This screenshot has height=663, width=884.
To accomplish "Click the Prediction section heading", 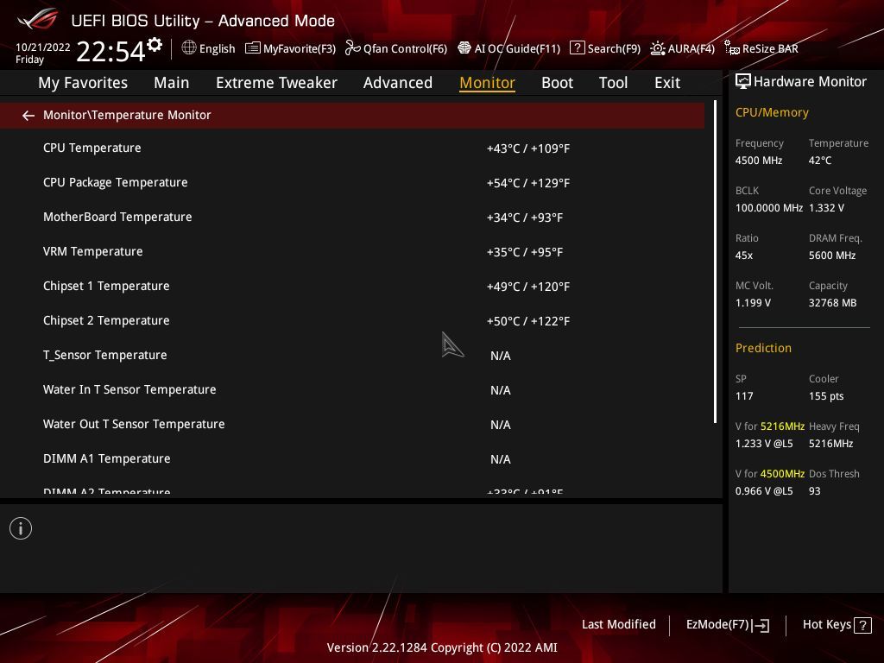I will coord(763,348).
